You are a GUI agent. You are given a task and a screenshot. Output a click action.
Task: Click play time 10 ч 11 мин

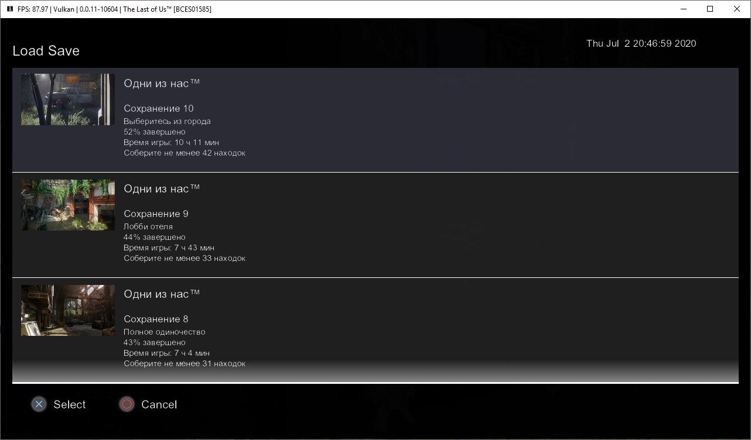[x=172, y=142]
